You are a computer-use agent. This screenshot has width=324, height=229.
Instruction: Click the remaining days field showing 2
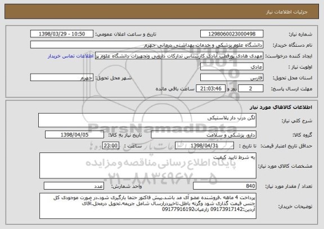[x=250, y=88]
